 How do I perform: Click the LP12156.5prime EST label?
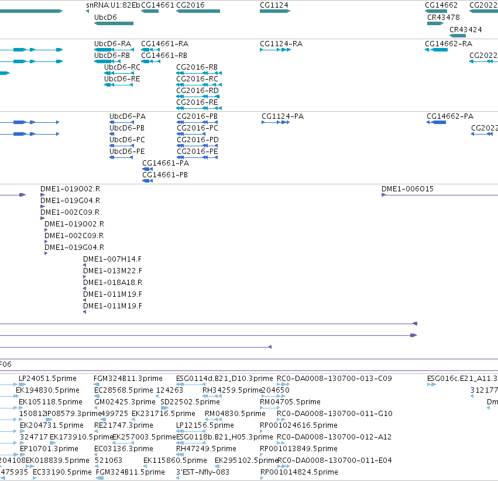coord(205,426)
